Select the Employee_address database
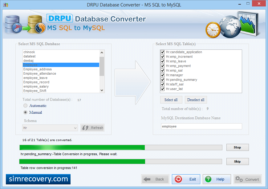 61,69
